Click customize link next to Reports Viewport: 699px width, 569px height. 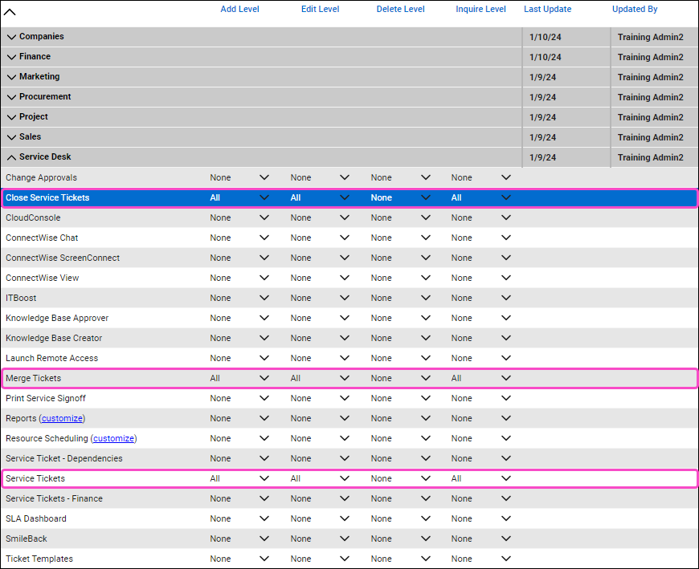(x=62, y=418)
